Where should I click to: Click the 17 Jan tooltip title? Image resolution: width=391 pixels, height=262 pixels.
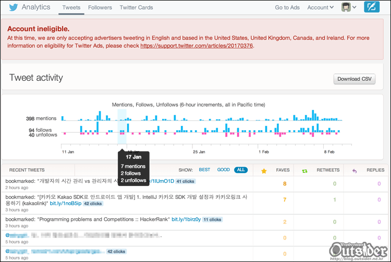click(x=133, y=157)
